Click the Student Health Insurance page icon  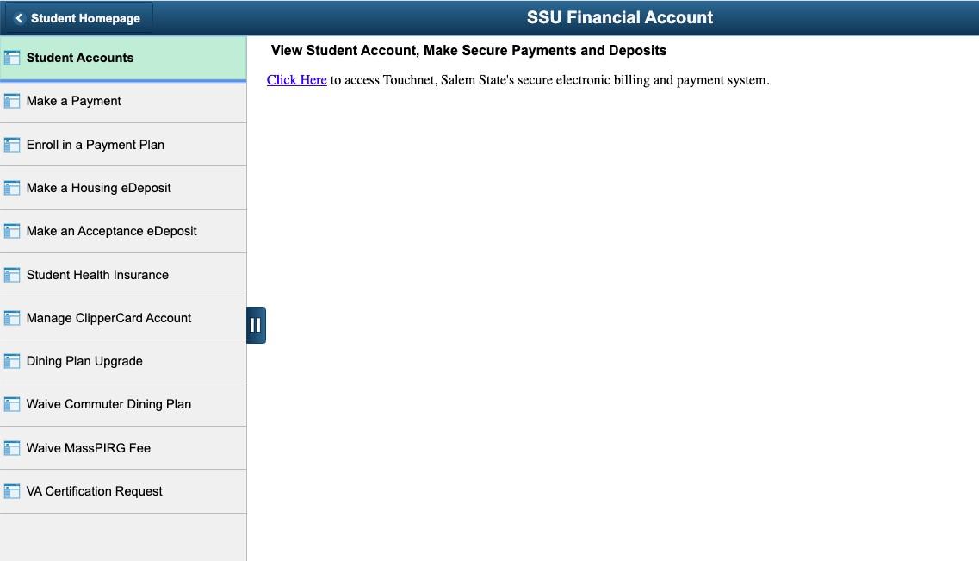coord(12,275)
